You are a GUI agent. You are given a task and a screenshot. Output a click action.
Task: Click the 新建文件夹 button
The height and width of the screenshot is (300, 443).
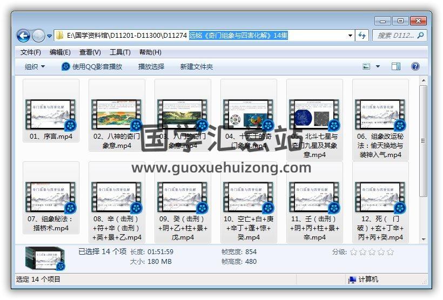[197, 66]
